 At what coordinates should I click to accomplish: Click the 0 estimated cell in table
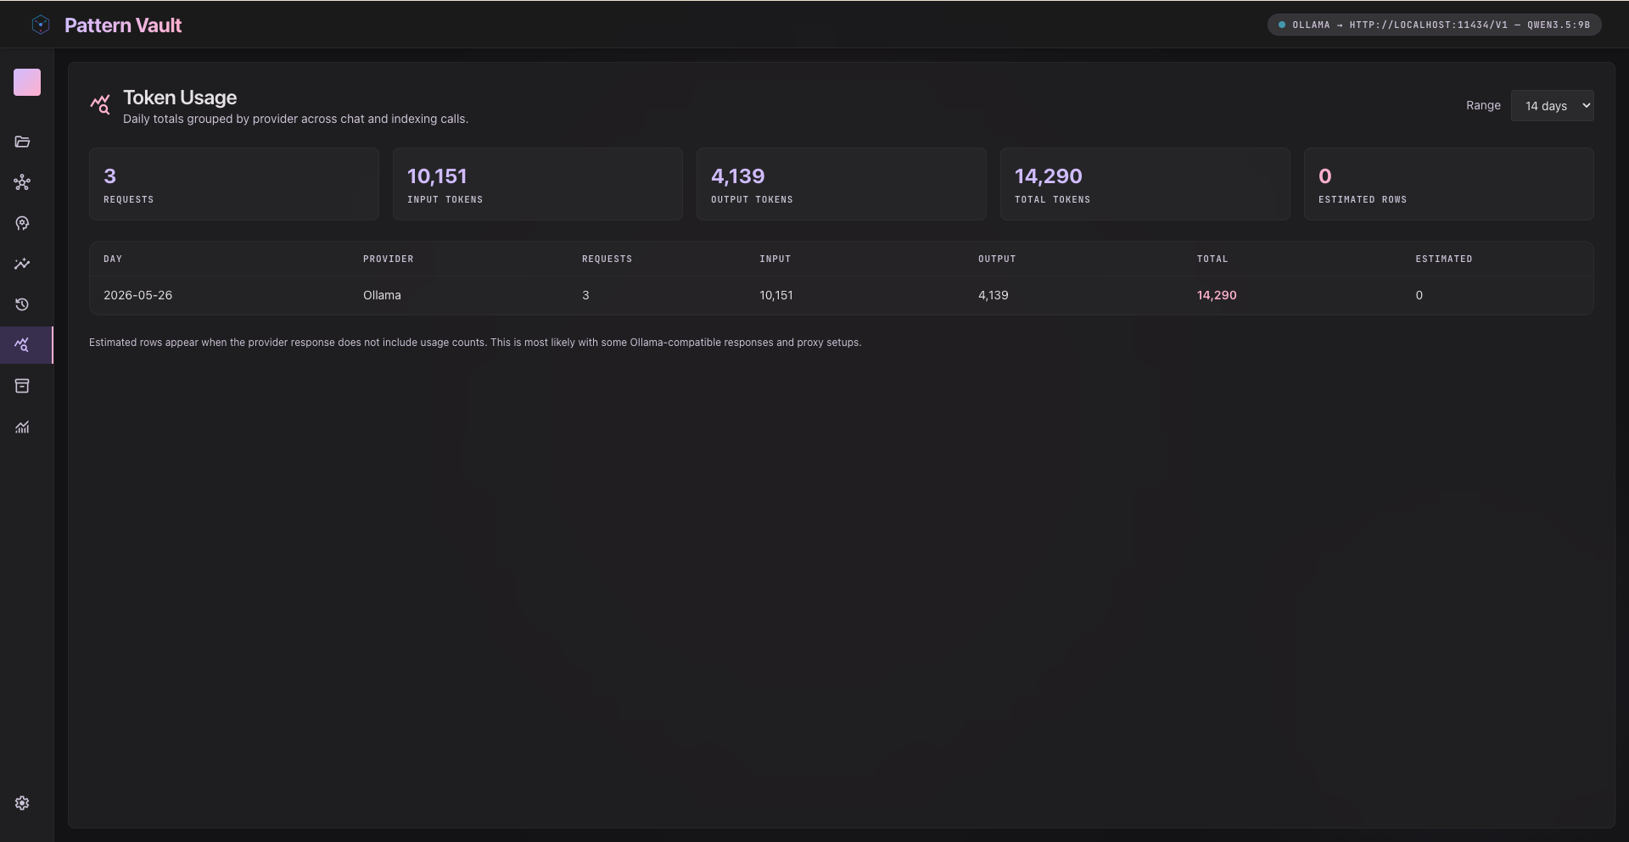pos(1419,295)
